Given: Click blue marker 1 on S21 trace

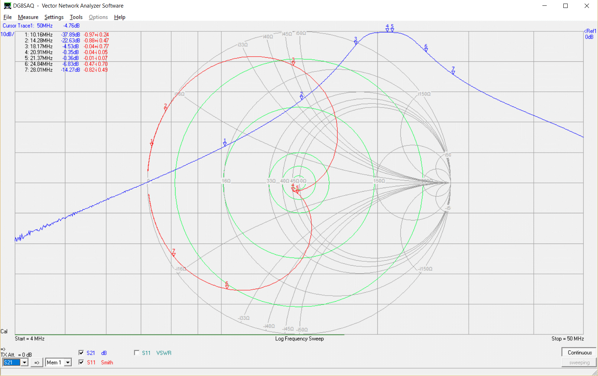Looking at the screenshot, I should coord(225,143).
